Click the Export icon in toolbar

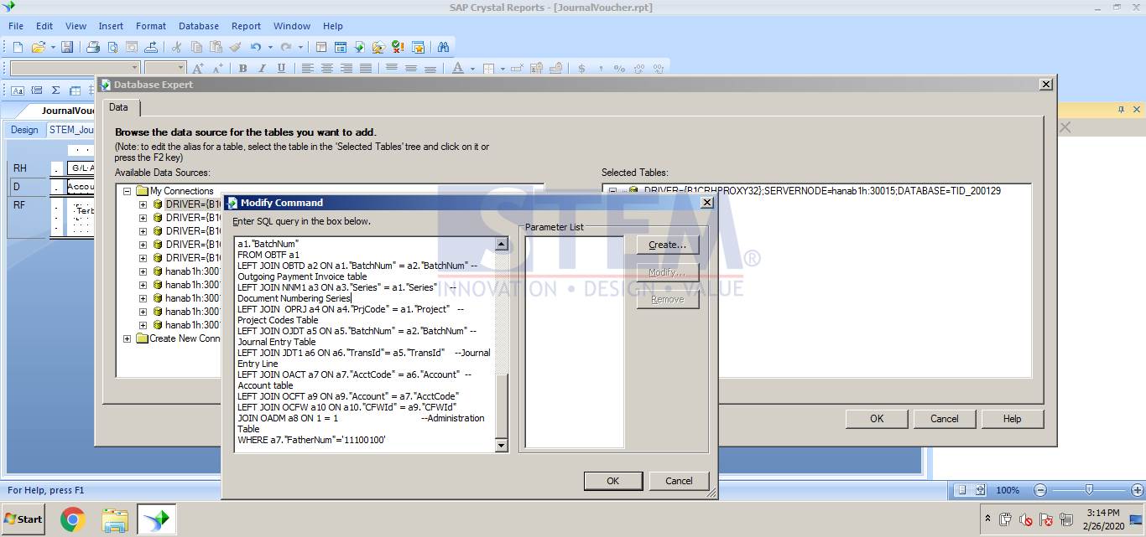(x=151, y=47)
